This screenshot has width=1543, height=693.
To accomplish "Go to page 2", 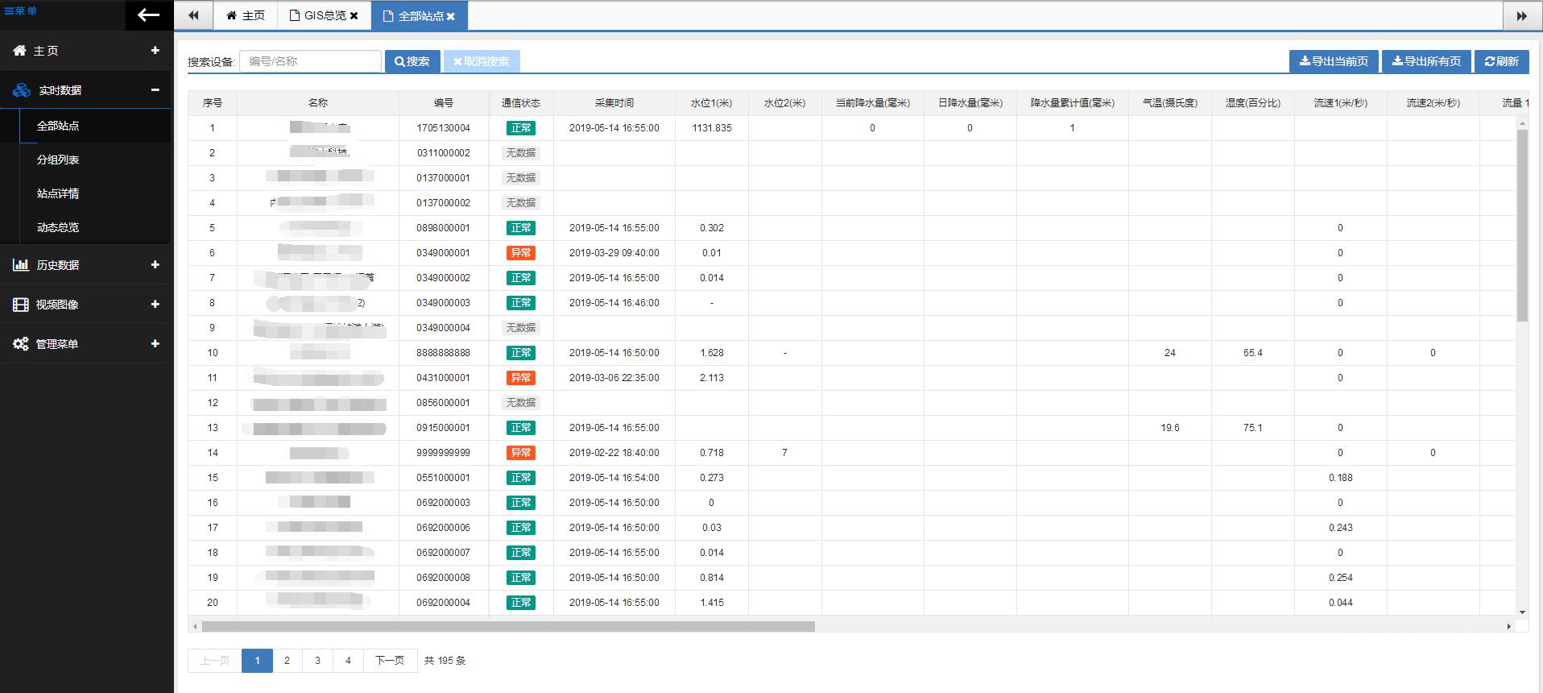I will (287, 660).
